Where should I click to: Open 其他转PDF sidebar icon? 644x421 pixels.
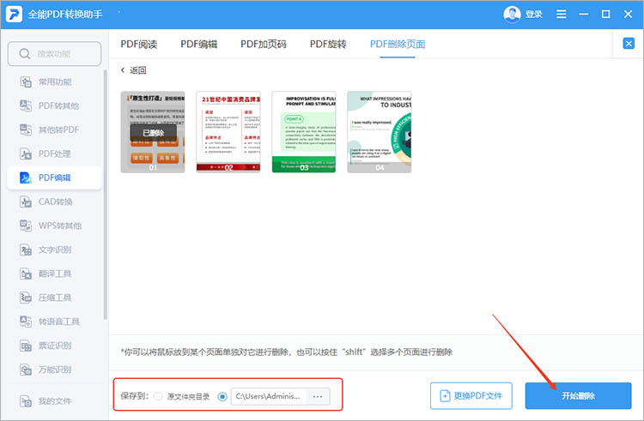pyautogui.click(x=26, y=130)
